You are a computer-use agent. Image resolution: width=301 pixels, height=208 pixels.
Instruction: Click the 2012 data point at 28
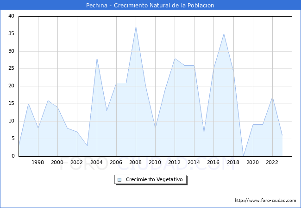pos(175,59)
